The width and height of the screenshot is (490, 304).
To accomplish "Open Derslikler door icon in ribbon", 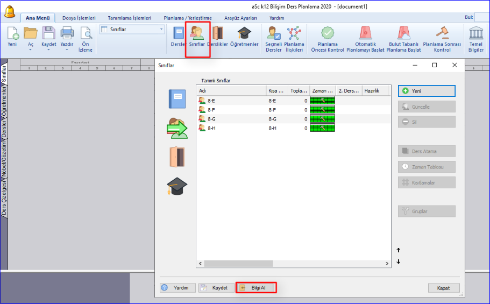I will (x=218, y=33).
